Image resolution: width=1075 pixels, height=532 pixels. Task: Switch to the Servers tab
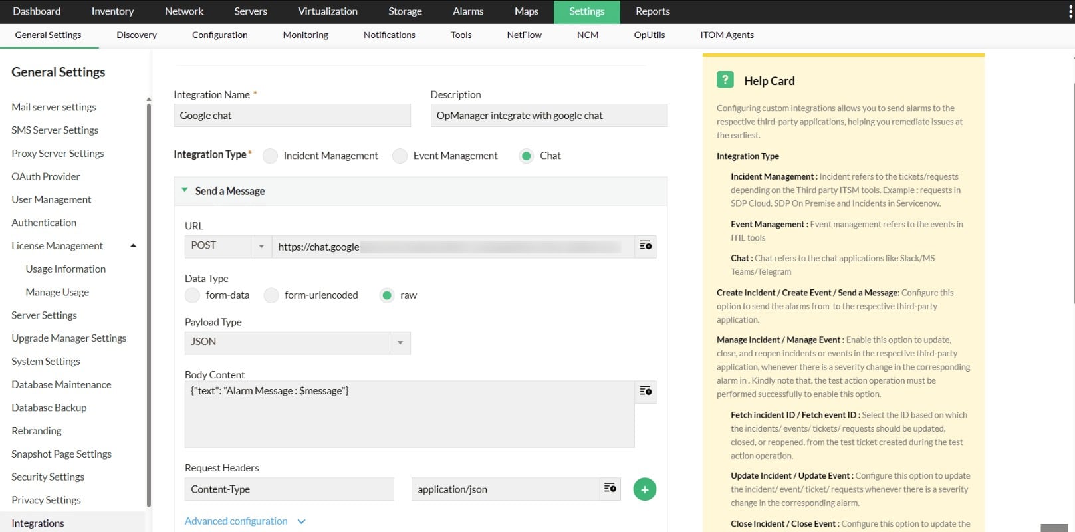click(x=251, y=11)
